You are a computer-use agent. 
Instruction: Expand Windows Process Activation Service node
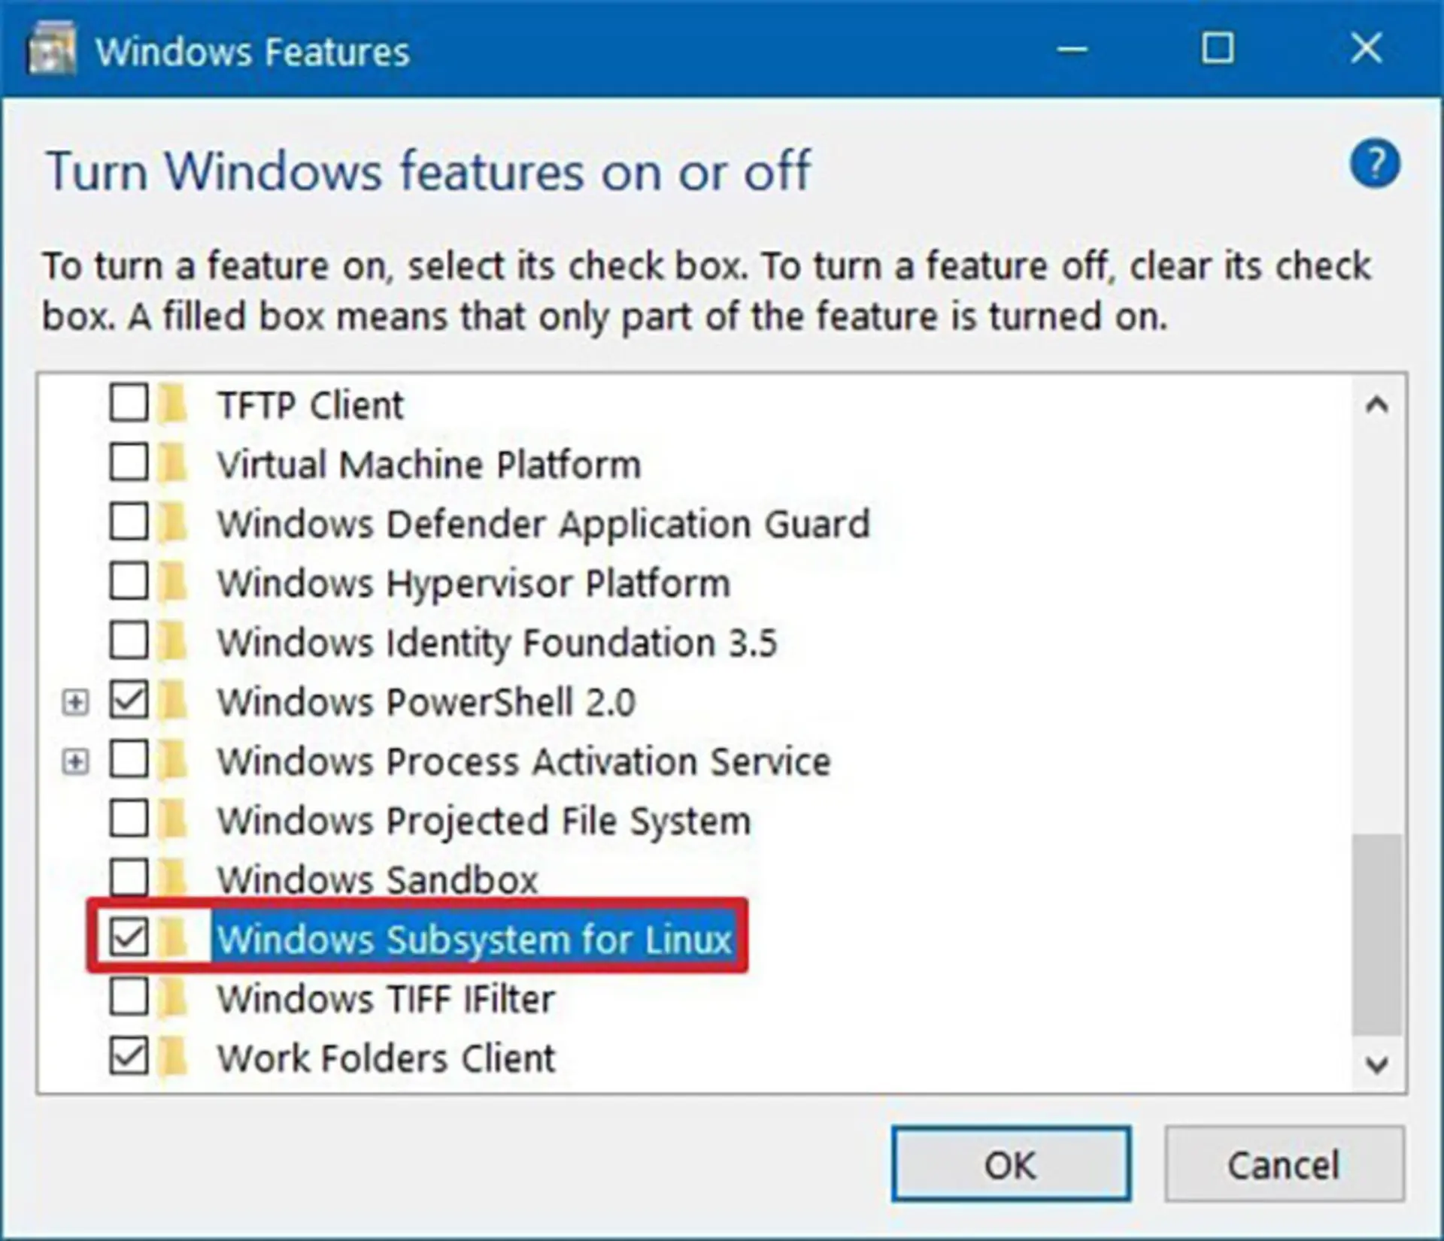click(x=74, y=761)
